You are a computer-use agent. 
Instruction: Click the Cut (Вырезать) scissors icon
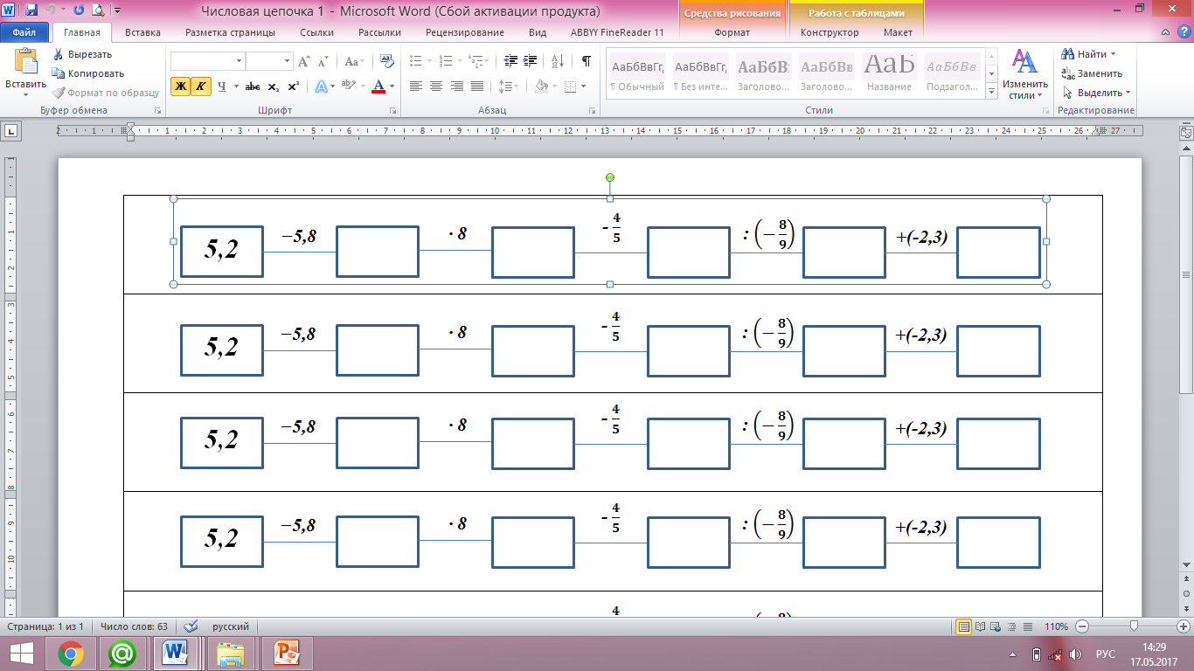pos(59,54)
